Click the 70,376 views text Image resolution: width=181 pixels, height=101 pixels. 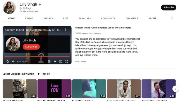pos(81,33)
